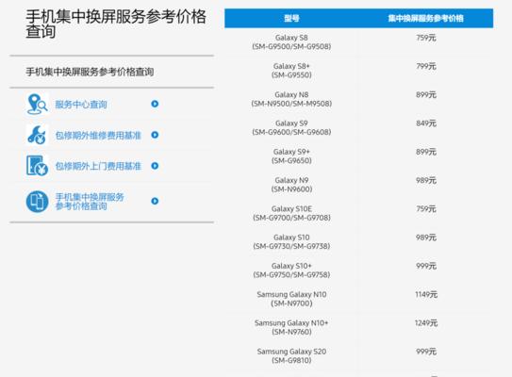512x377 pixels.
Task: Click the 999元 price for Galaxy S10+
Action: point(426,266)
